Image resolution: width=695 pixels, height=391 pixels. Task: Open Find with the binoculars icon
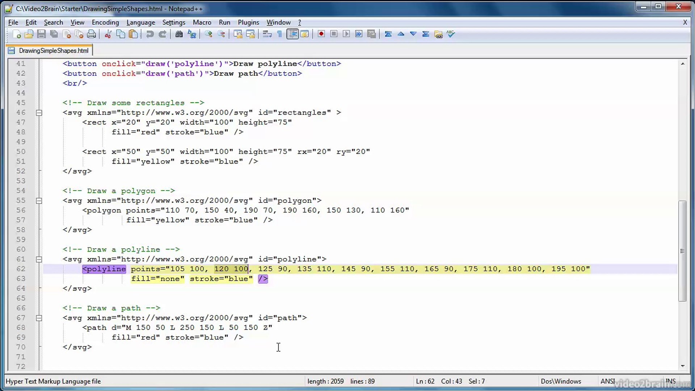coord(179,34)
